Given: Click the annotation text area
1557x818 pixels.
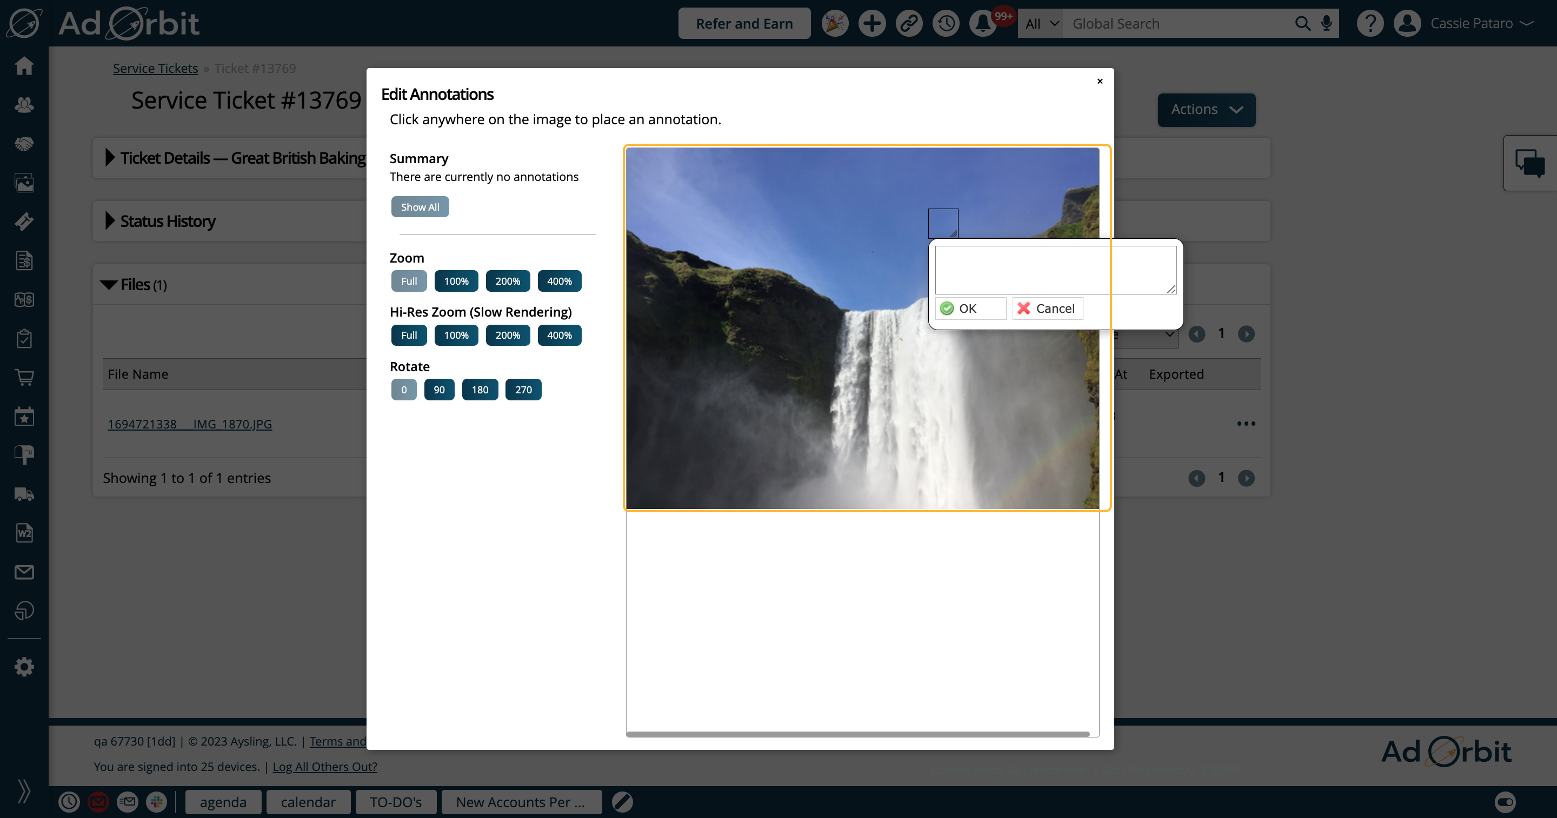Looking at the screenshot, I should (x=1055, y=270).
